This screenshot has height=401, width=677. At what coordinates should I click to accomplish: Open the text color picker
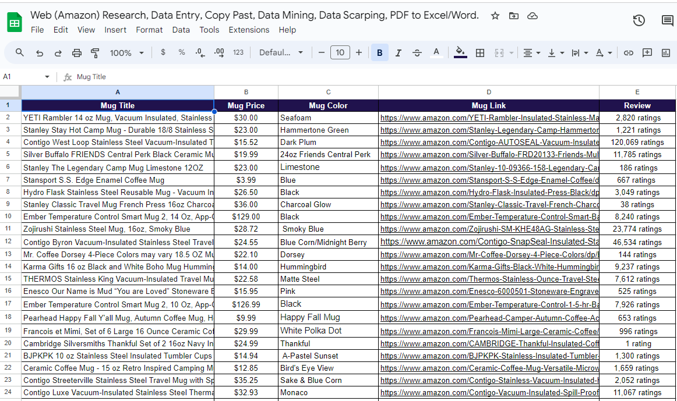coord(436,52)
